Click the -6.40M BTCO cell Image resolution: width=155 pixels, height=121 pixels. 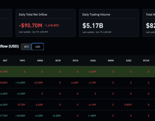pos(74,83)
